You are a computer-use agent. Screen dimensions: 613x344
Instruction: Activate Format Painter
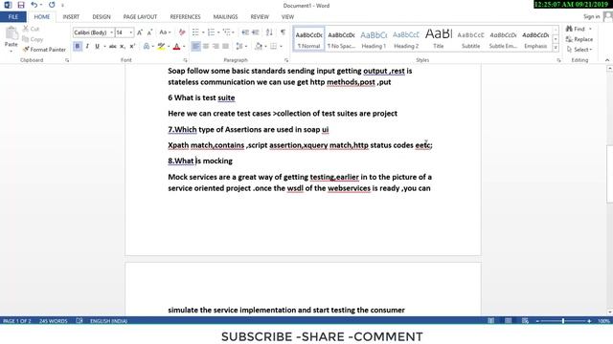[44, 50]
